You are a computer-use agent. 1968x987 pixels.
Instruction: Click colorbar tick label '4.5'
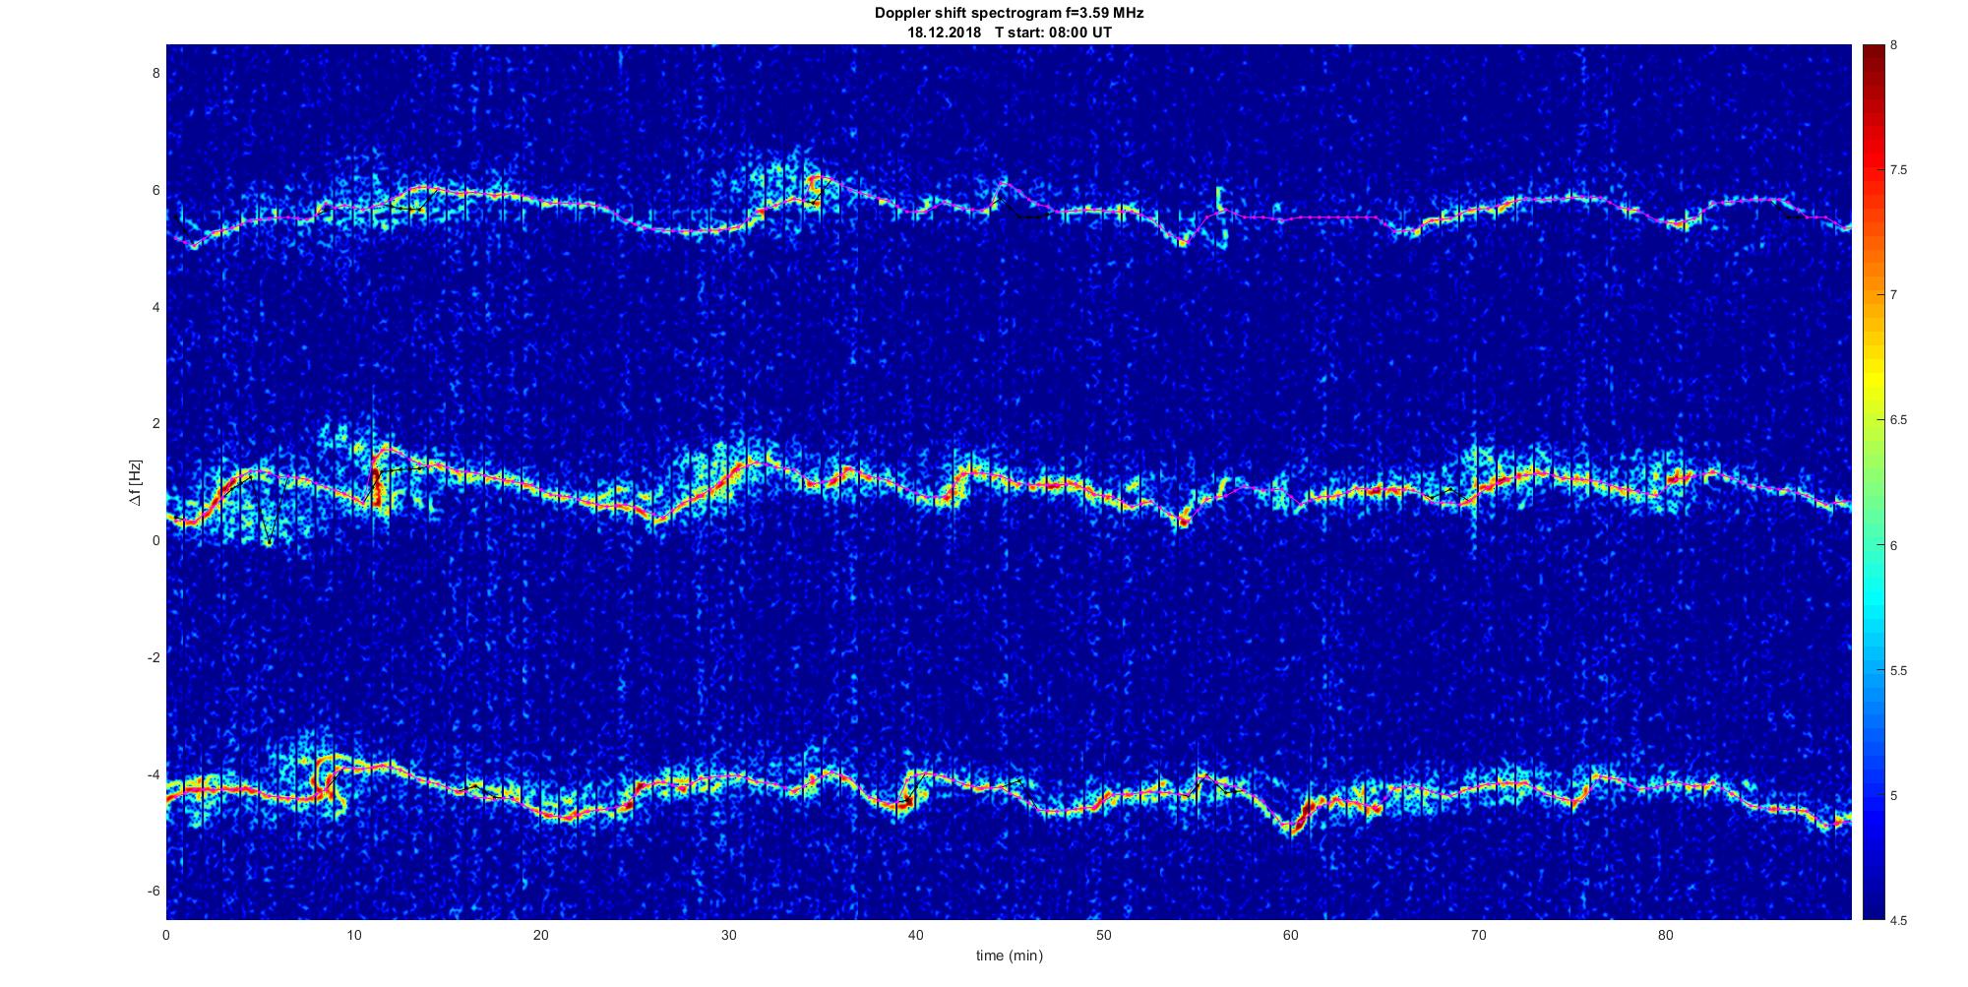(1899, 920)
